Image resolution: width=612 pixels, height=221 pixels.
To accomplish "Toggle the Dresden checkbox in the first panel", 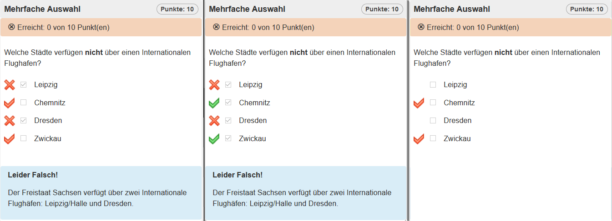I will (x=24, y=121).
